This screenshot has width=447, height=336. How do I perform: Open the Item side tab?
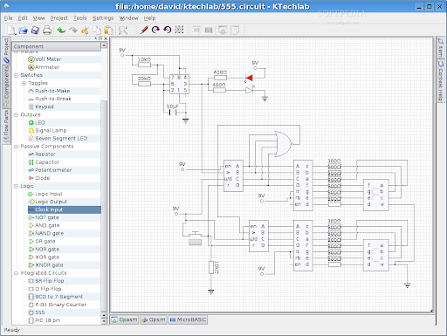[x=441, y=48]
